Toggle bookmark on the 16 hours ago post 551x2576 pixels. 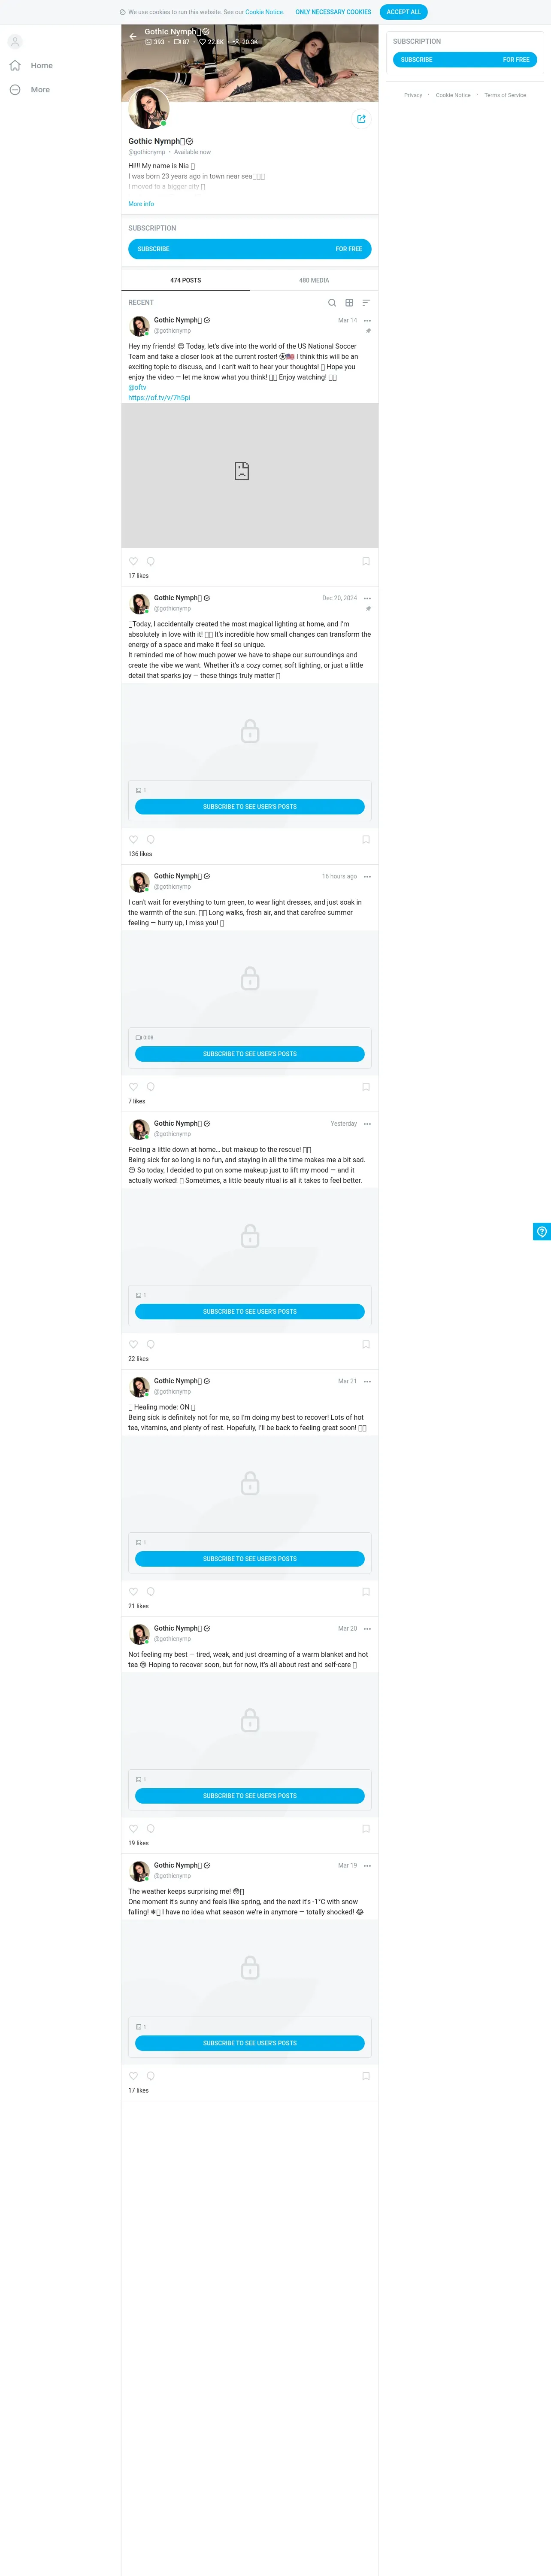pos(366,1086)
